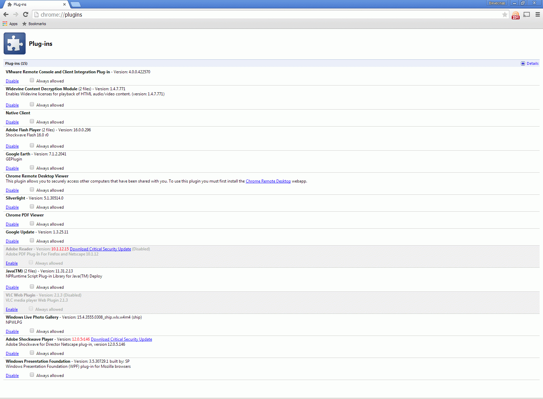Reload the plug-ins page

(25, 14)
